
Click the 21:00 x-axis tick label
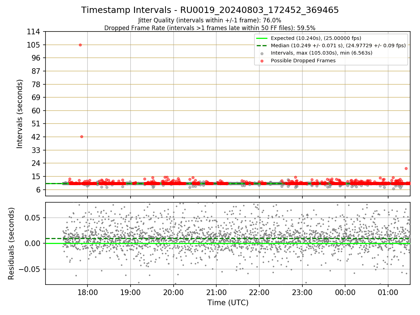coord(216,293)
